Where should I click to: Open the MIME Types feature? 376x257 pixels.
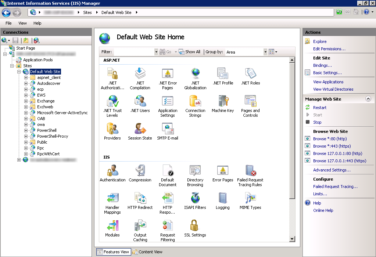[250, 201]
